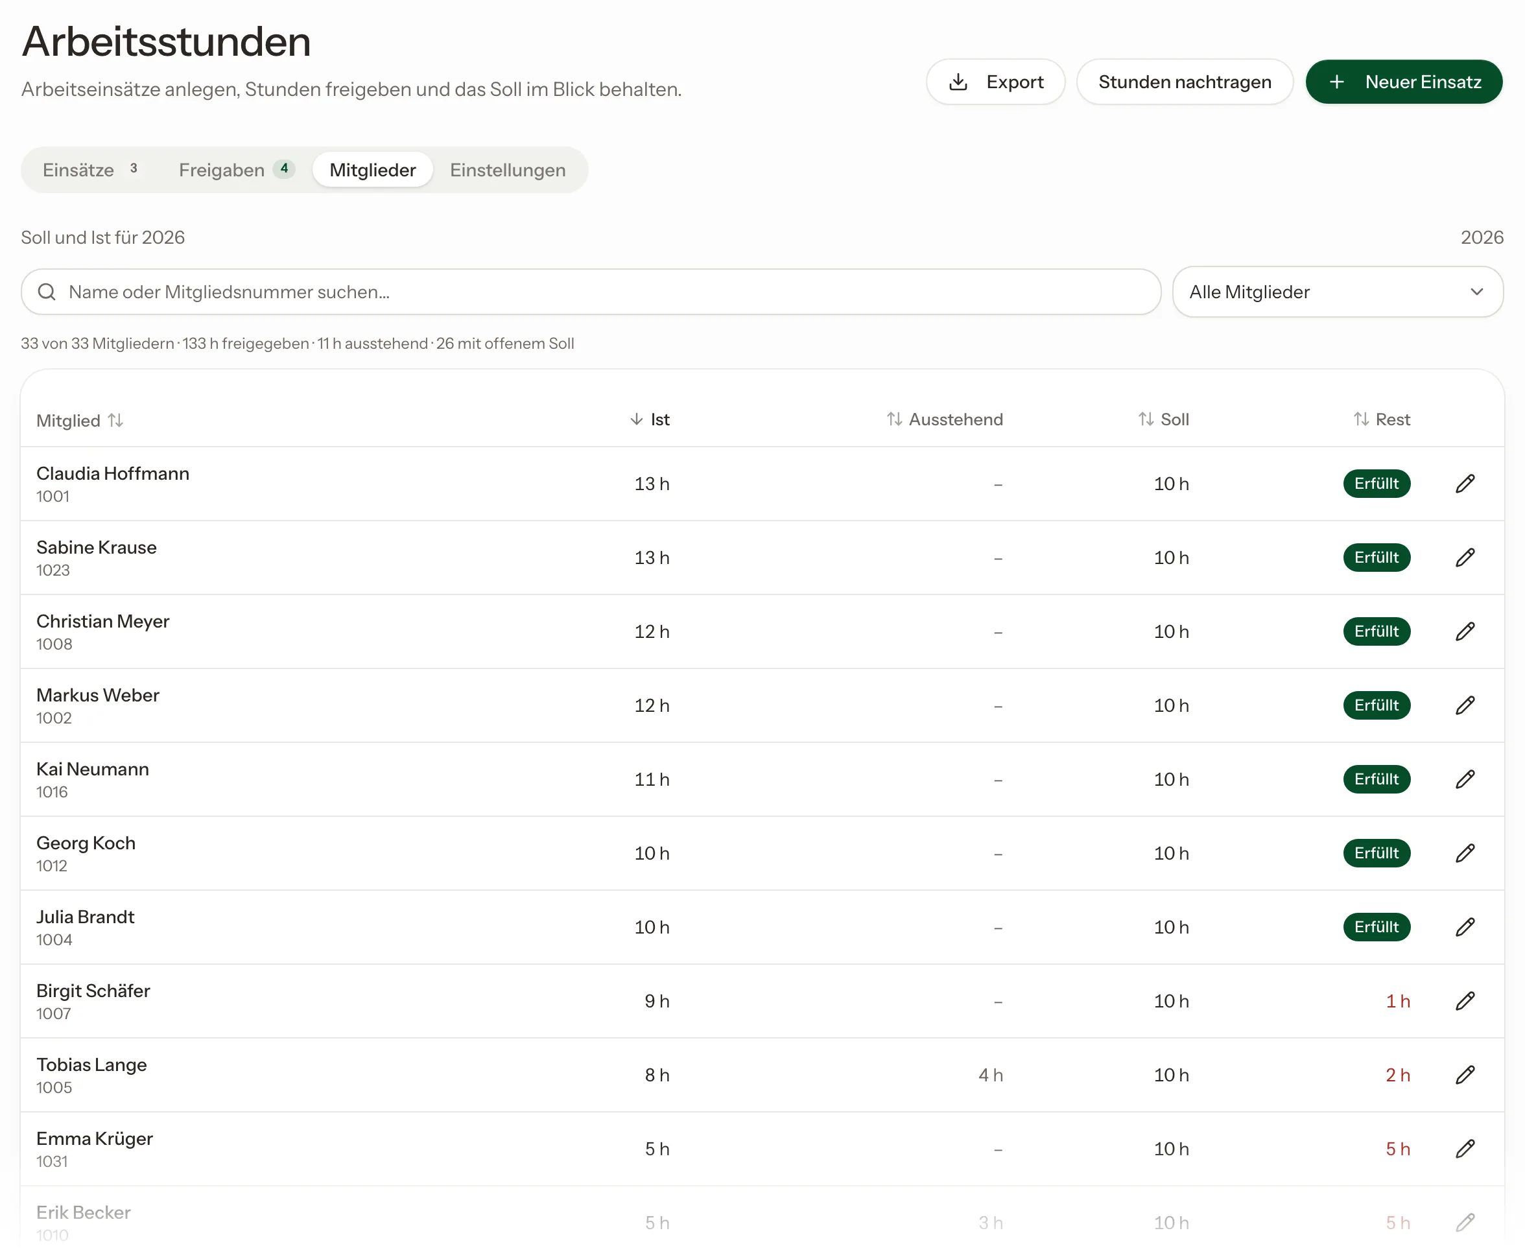Sort table by the Mitglied column
1525x1259 pixels.
[80, 421]
